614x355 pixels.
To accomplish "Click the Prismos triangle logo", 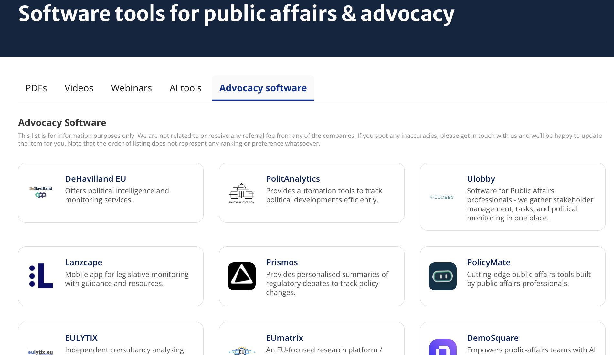I will [x=242, y=276].
